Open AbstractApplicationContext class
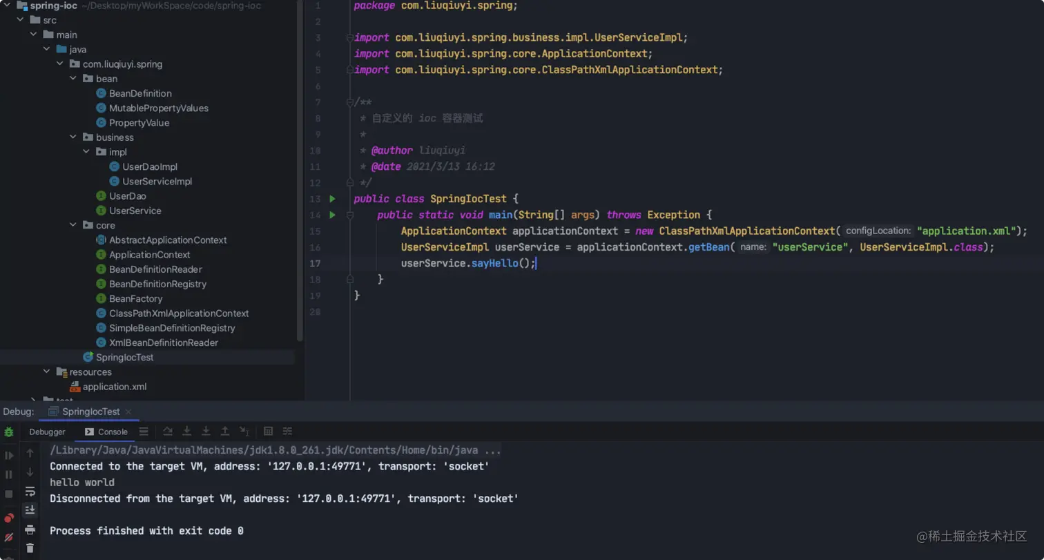The width and height of the screenshot is (1044, 560). 161,240
